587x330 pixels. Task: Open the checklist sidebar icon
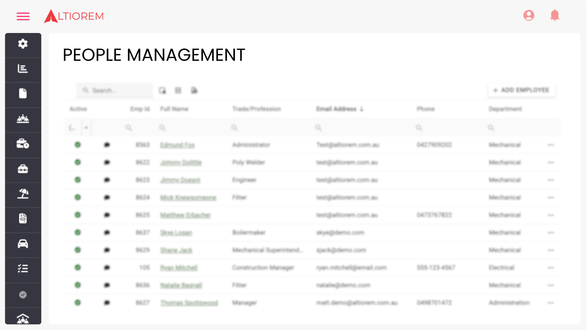point(23,269)
